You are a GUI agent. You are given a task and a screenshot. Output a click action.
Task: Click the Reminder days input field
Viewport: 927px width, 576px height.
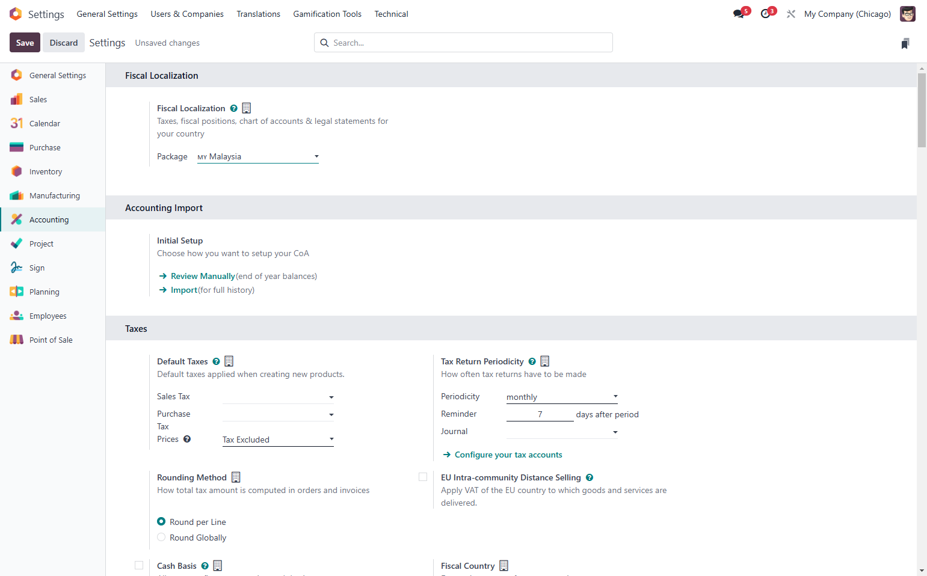[540, 414]
